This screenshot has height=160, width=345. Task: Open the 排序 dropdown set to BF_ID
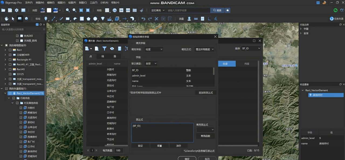click(251, 48)
